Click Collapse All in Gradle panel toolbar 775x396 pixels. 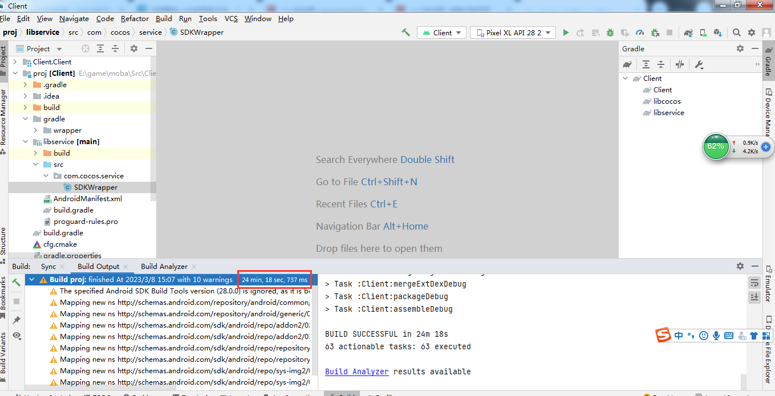(660, 64)
